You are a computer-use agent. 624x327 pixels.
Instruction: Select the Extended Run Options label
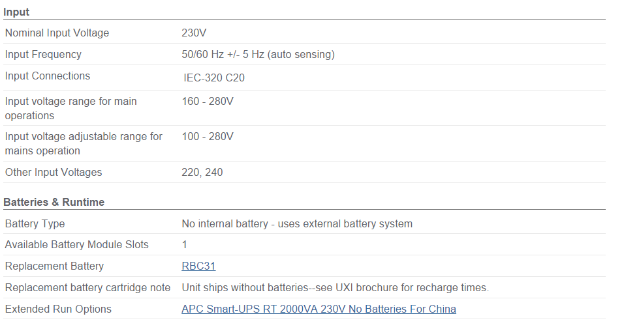[x=58, y=309]
